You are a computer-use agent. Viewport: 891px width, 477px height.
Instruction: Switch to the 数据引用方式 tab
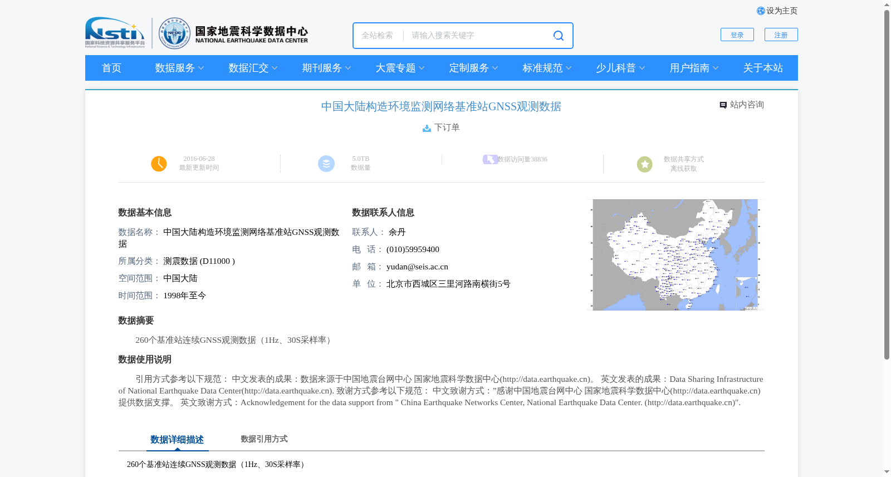(264, 439)
